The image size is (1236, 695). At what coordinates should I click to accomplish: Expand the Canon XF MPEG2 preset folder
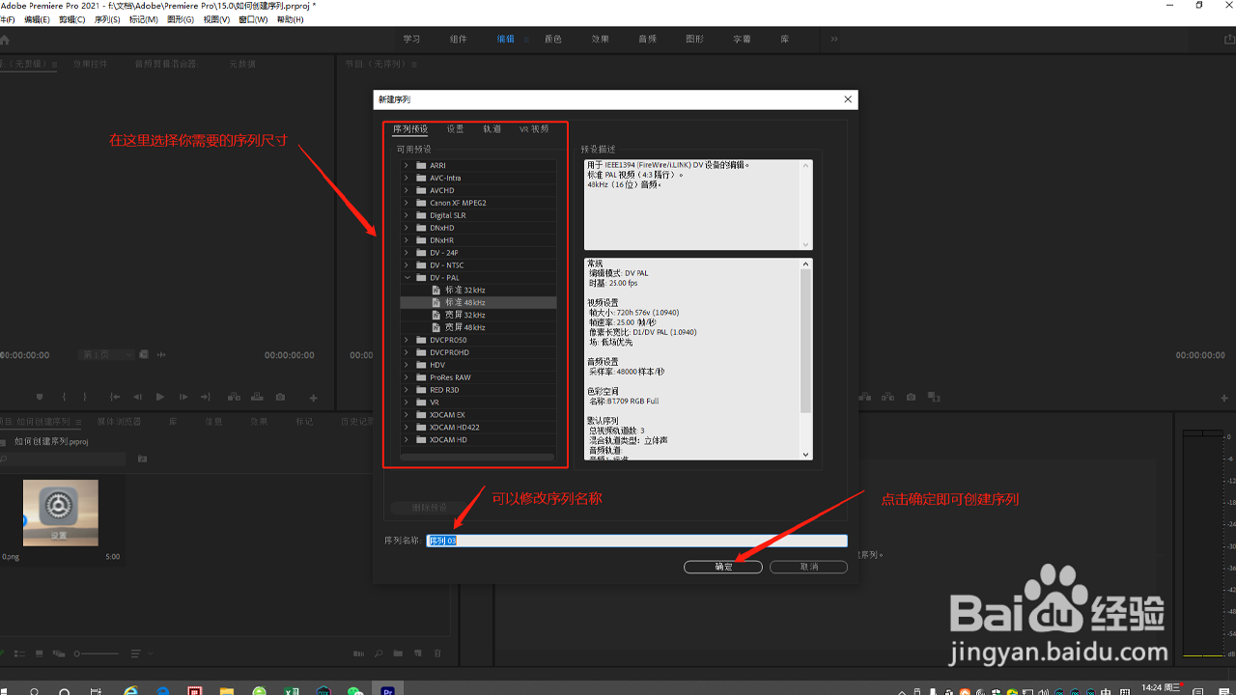407,203
